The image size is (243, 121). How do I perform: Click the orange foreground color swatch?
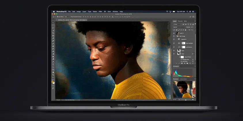53,82
